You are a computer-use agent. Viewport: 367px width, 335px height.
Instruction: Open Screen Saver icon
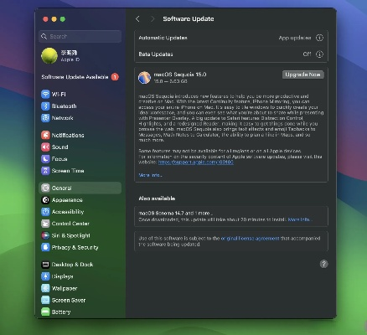pos(45,300)
